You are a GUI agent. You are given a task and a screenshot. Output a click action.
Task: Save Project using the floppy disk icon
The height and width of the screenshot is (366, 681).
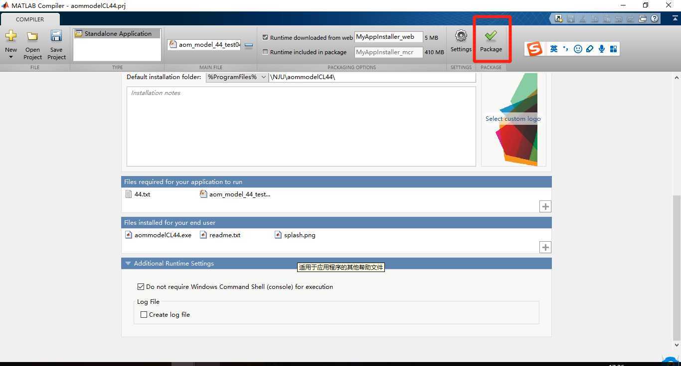[x=56, y=36]
